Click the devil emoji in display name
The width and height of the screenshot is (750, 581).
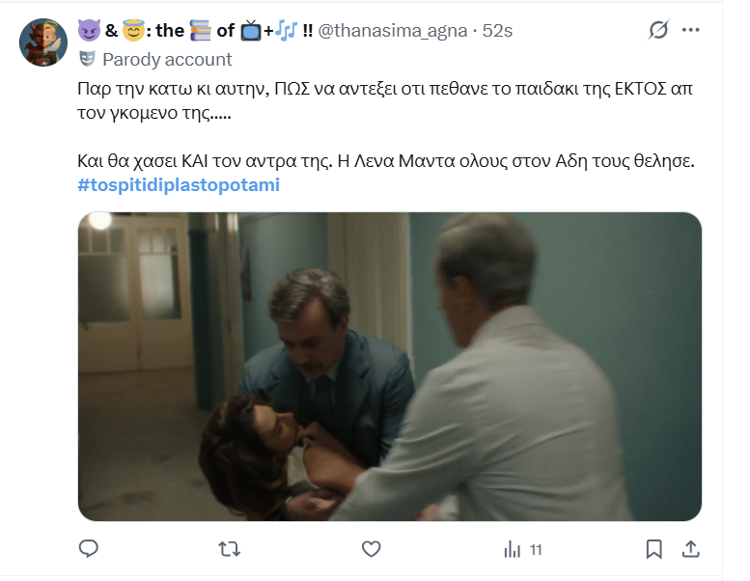[x=89, y=31]
